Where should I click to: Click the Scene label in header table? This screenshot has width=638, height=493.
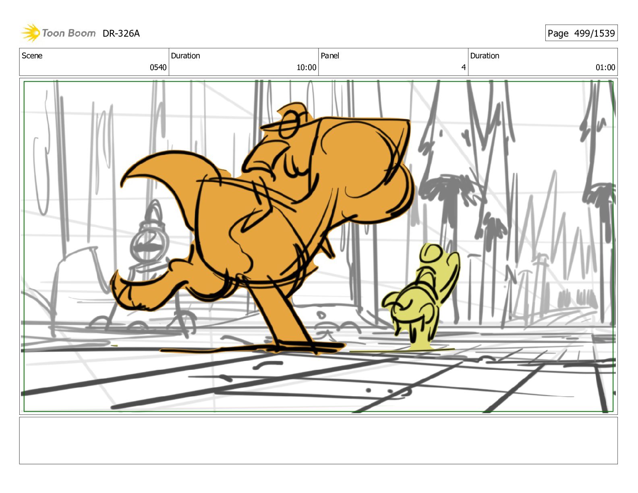coord(32,56)
